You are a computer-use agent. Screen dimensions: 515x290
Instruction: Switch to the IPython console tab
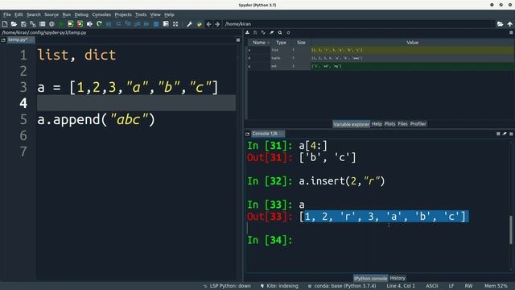click(370, 278)
